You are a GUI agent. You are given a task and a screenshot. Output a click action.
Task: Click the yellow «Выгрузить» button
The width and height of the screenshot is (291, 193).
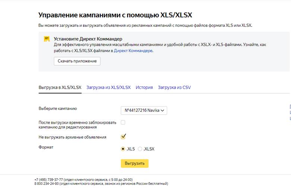click(134, 164)
